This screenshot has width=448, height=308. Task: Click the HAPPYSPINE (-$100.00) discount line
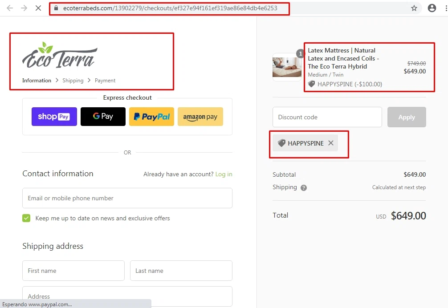(x=345, y=84)
